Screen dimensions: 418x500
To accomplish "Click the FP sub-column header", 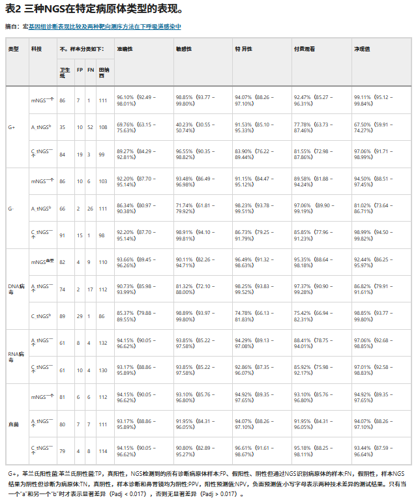I will coord(80,70).
